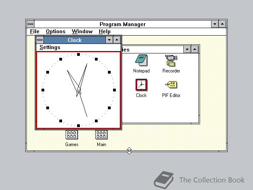Open the Clock window control menu box
This screenshot has height=190, width=253.
tap(40, 40)
